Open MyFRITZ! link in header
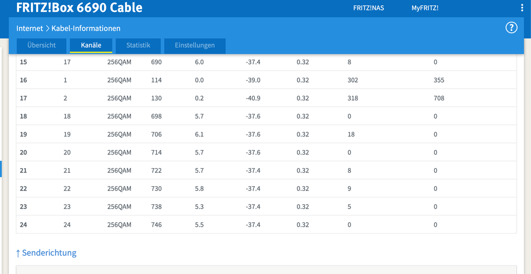Screen dimensions: 531x274 pos(425,8)
